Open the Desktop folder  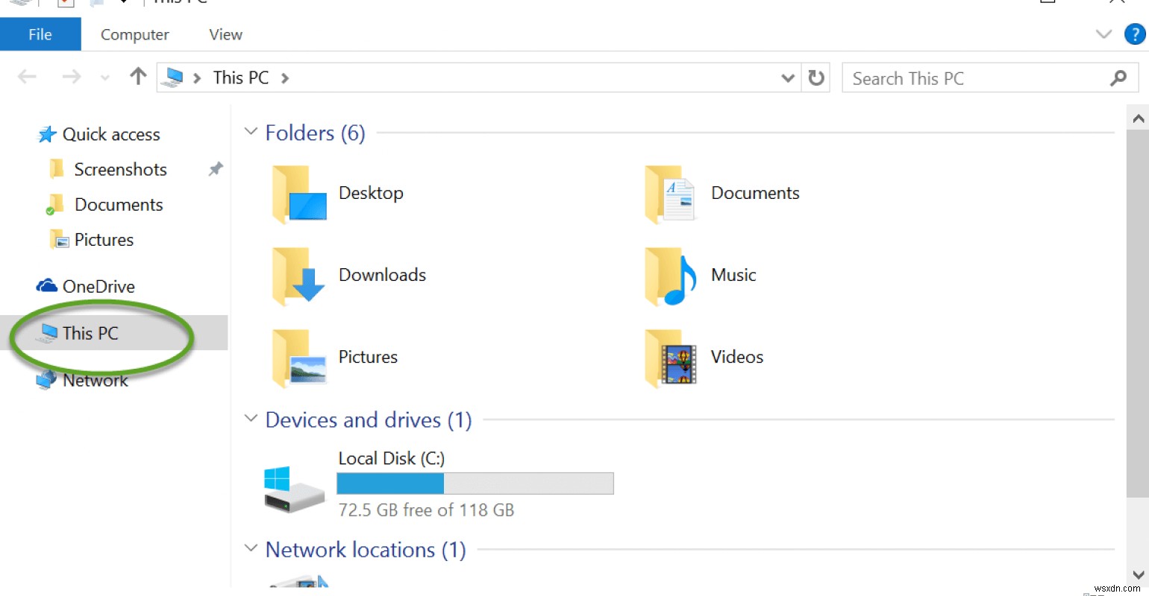coord(371,192)
